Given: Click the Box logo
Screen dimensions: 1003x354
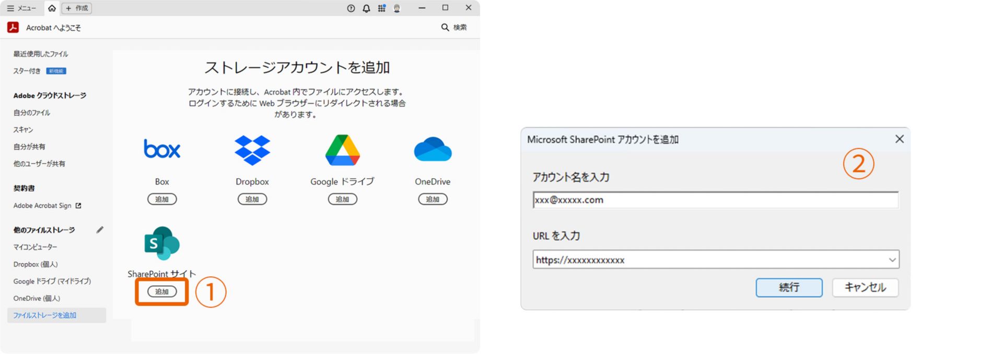Looking at the screenshot, I should click(162, 149).
